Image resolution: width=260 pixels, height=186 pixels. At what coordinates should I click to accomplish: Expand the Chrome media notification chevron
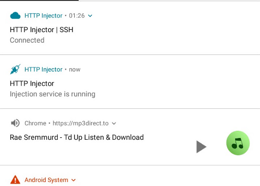(x=114, y=123)
